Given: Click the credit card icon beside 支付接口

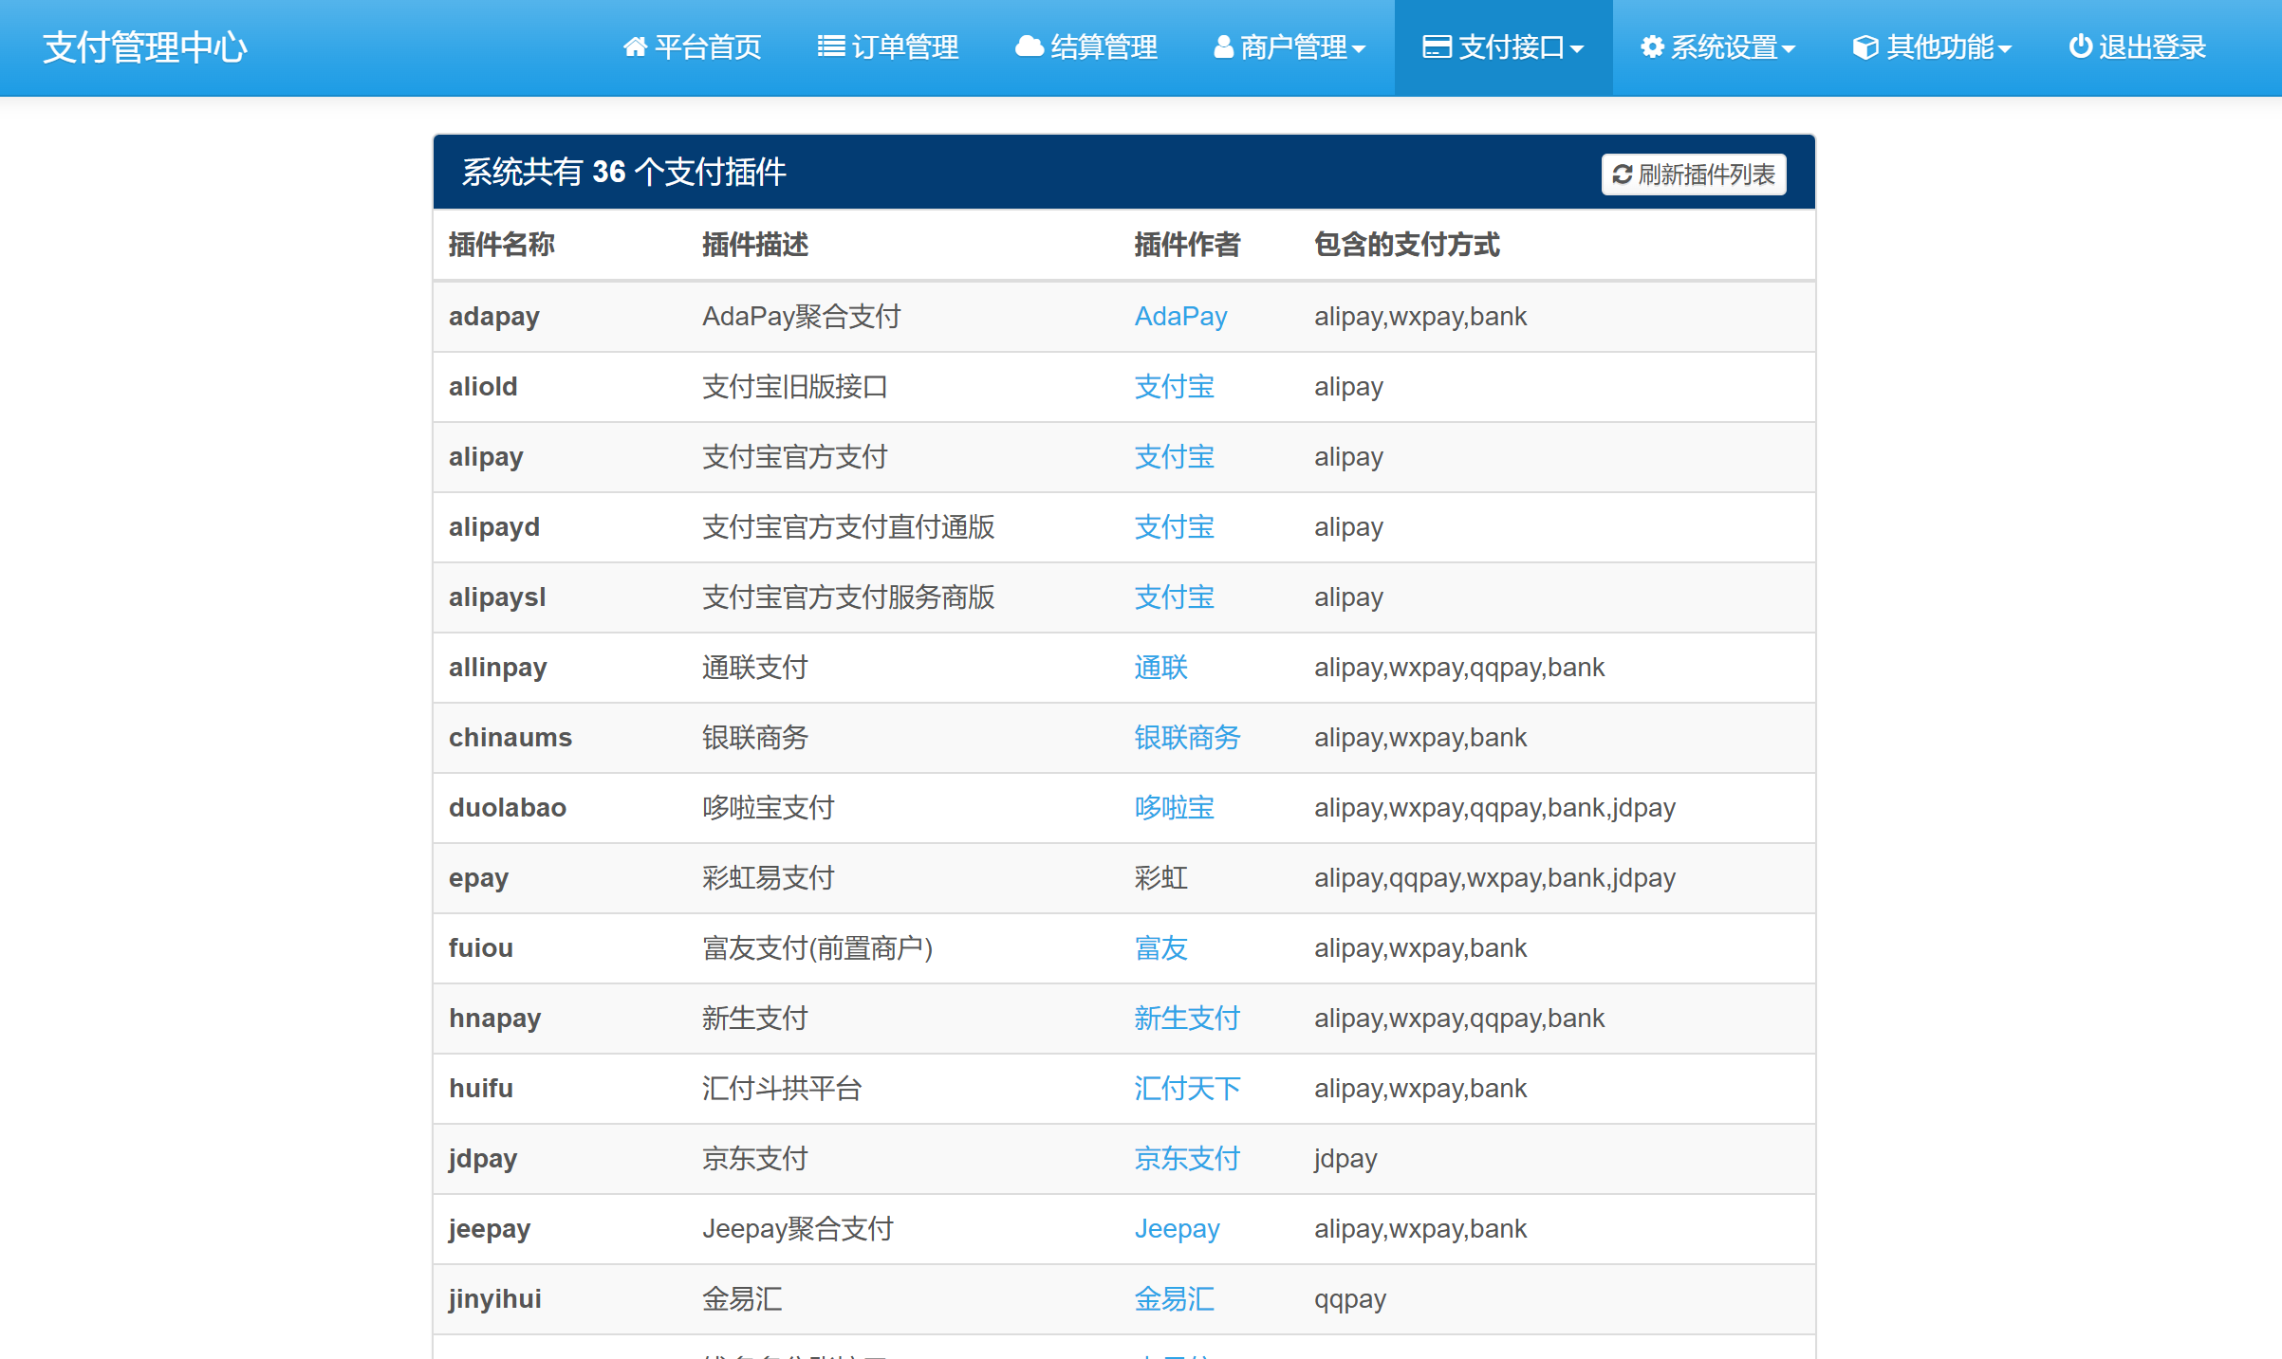Looking at the screenshot, I should click(x=1437, y=46).
